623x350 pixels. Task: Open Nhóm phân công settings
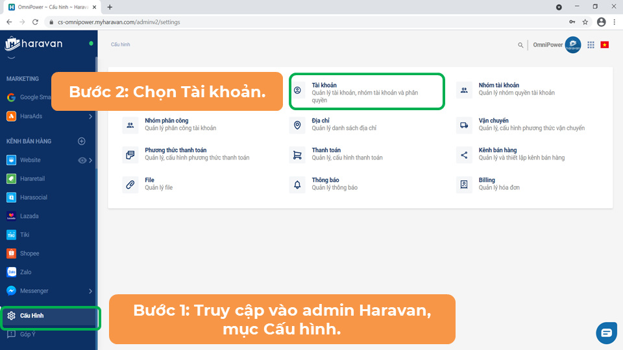(x=180, y=124)
